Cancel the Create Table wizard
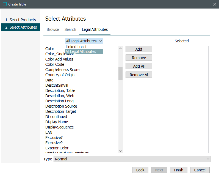 [200, 170]
